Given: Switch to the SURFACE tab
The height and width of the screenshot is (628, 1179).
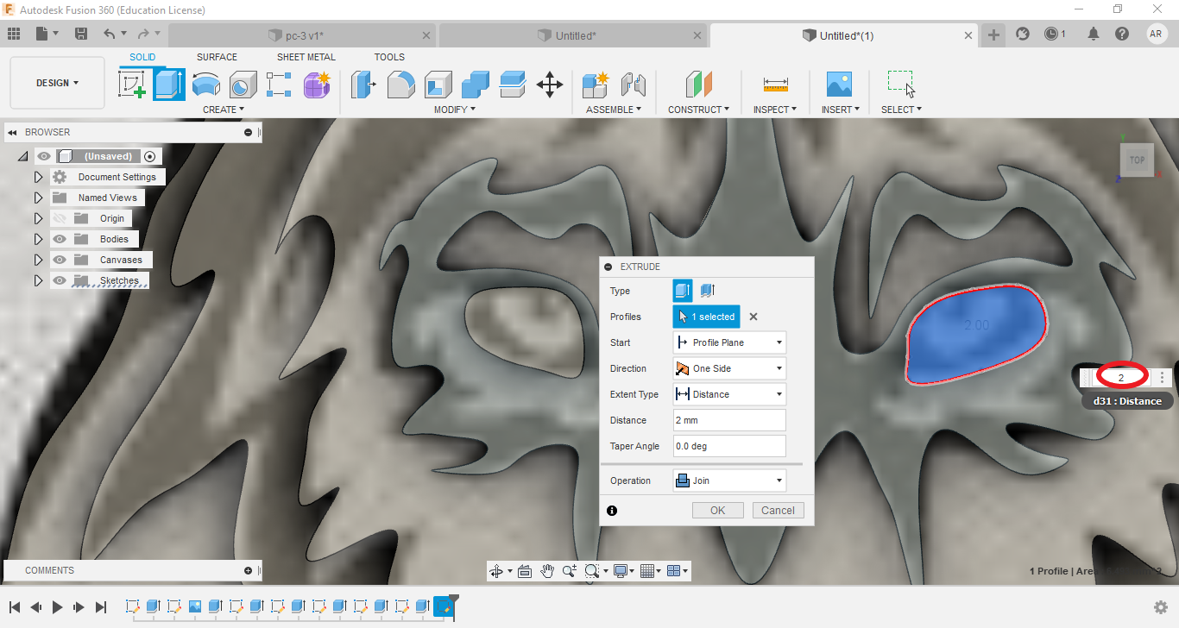Looking at the screenshot, I should tap(217, 57).
